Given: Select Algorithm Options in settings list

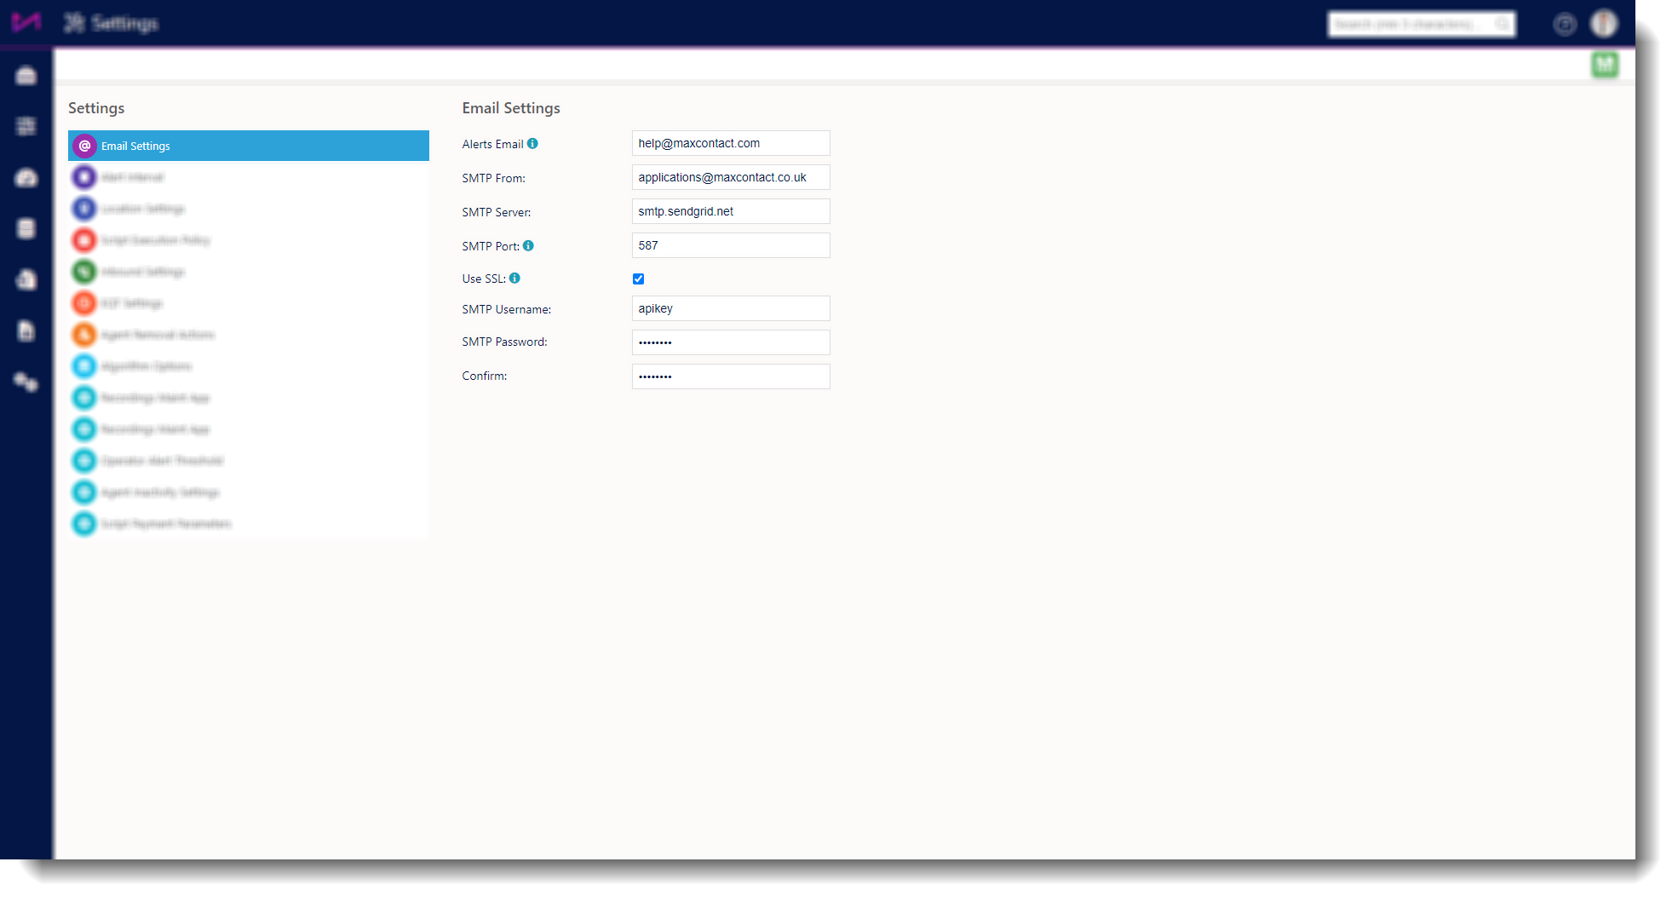Looking at the screenshot, I should 248,366.
